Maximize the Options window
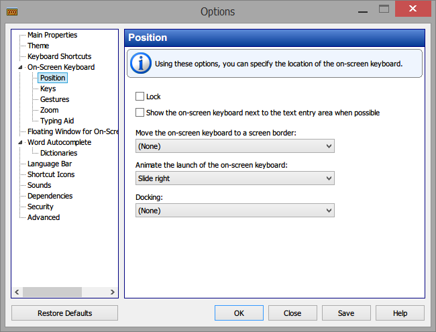Viewport: 436px width, 332px height. [384, 9]
